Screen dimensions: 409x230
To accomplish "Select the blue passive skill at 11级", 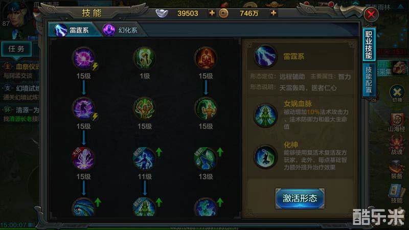I will (x=144, y=158).
